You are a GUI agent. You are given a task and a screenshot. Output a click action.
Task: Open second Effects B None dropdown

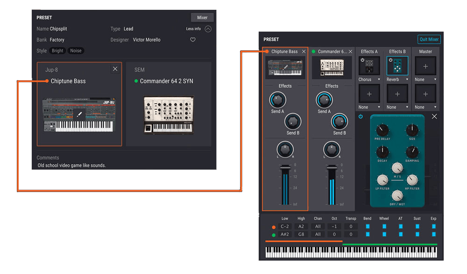397,107
